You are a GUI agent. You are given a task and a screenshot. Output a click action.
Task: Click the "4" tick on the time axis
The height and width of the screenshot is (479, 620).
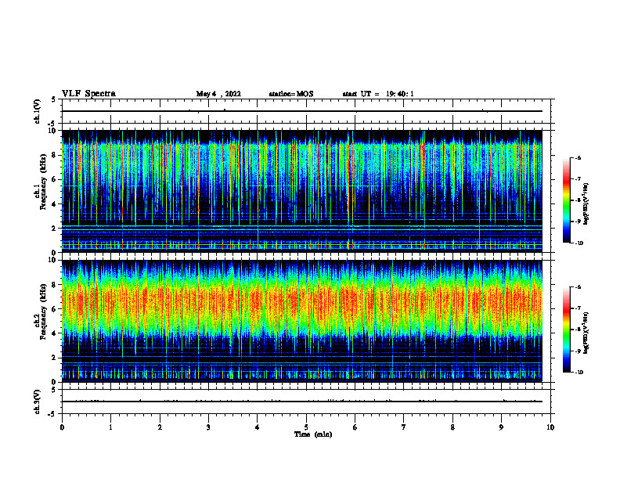point(258,427)
